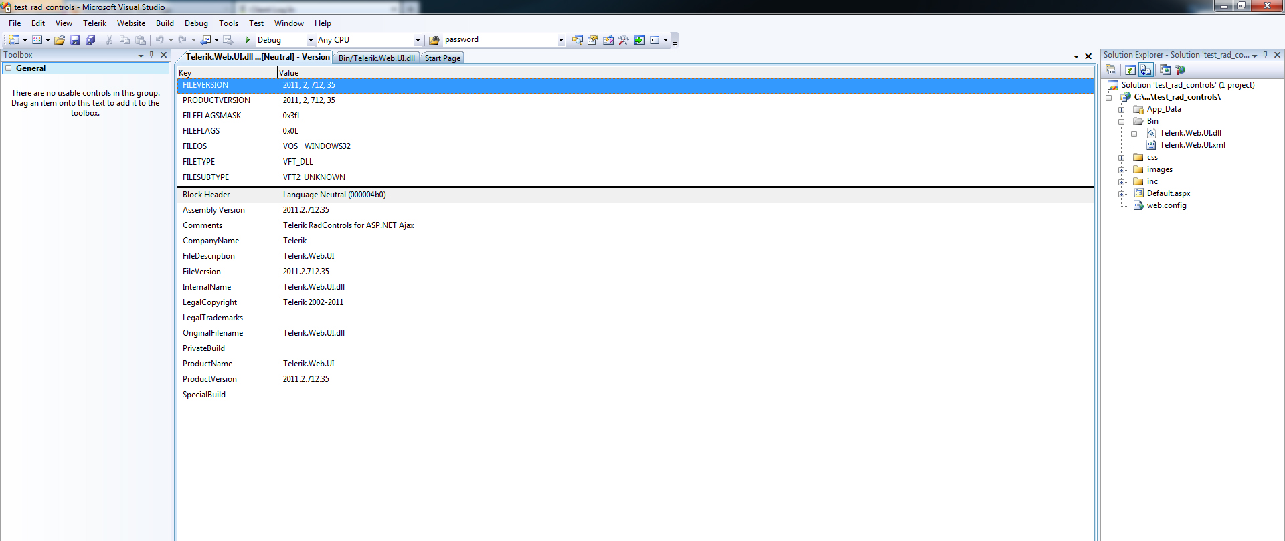Click the Key column header
The height and width of the screenshot is (541, 1285).
[x=227, y=72]
